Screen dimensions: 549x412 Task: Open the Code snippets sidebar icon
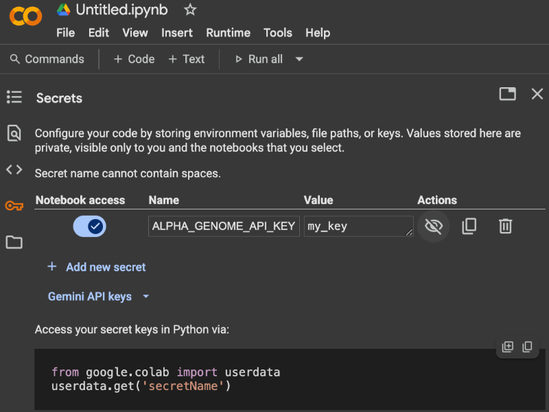tap(14, 170)
